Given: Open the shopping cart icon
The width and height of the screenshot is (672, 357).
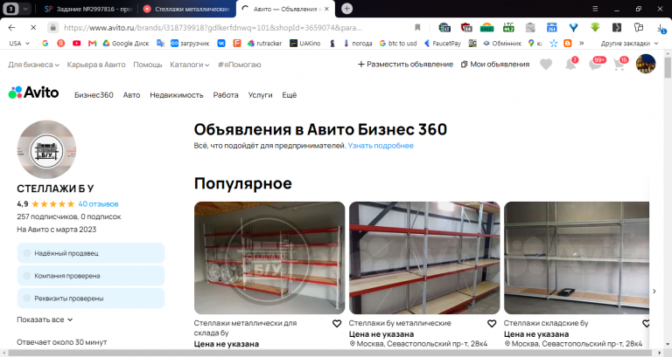Looking at the screenshot, I should [619, 64].
